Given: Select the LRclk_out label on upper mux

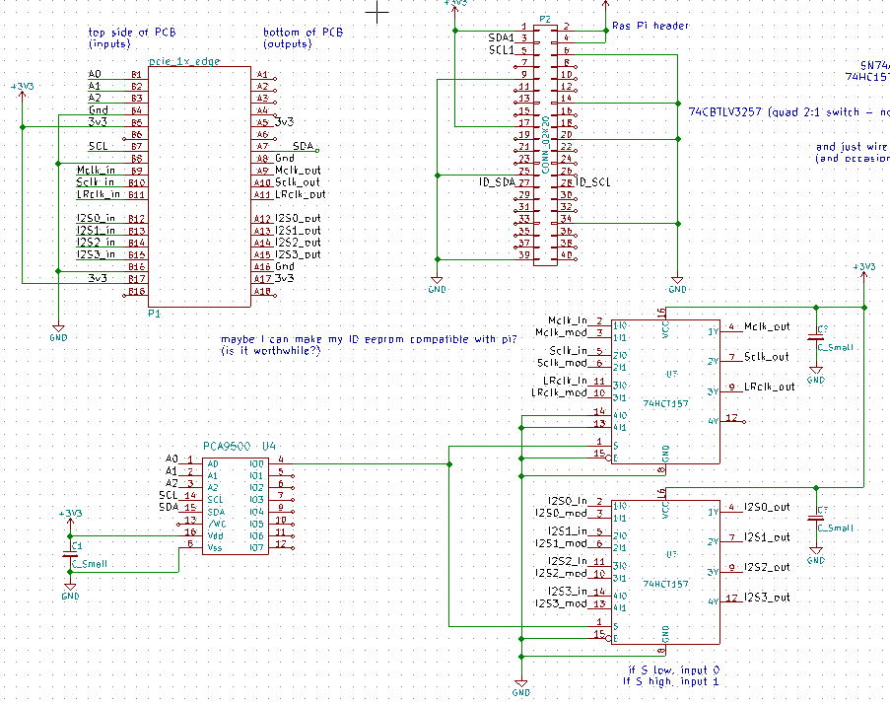Looking at the screenshot, I should click(770, 387).
